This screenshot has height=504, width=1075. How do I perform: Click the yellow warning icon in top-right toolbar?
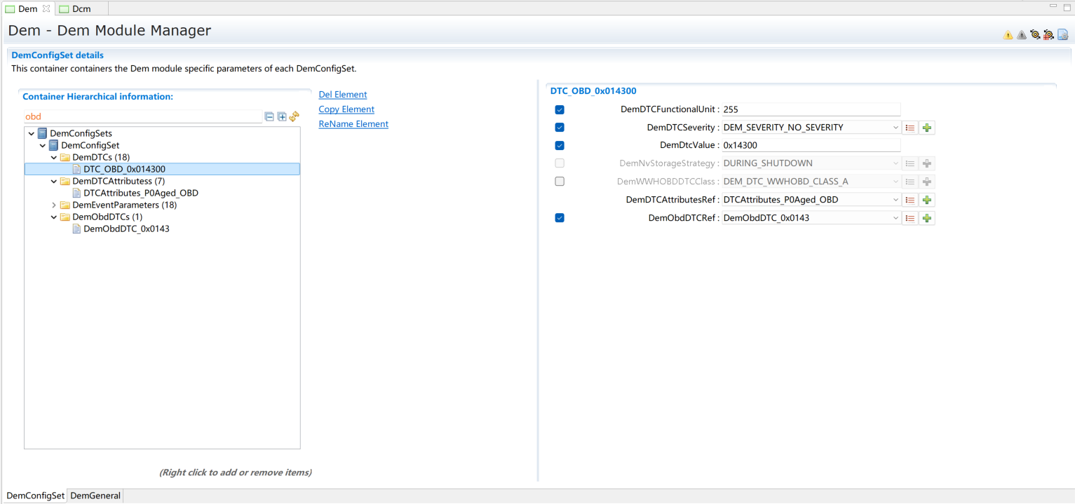[1008, 35]
